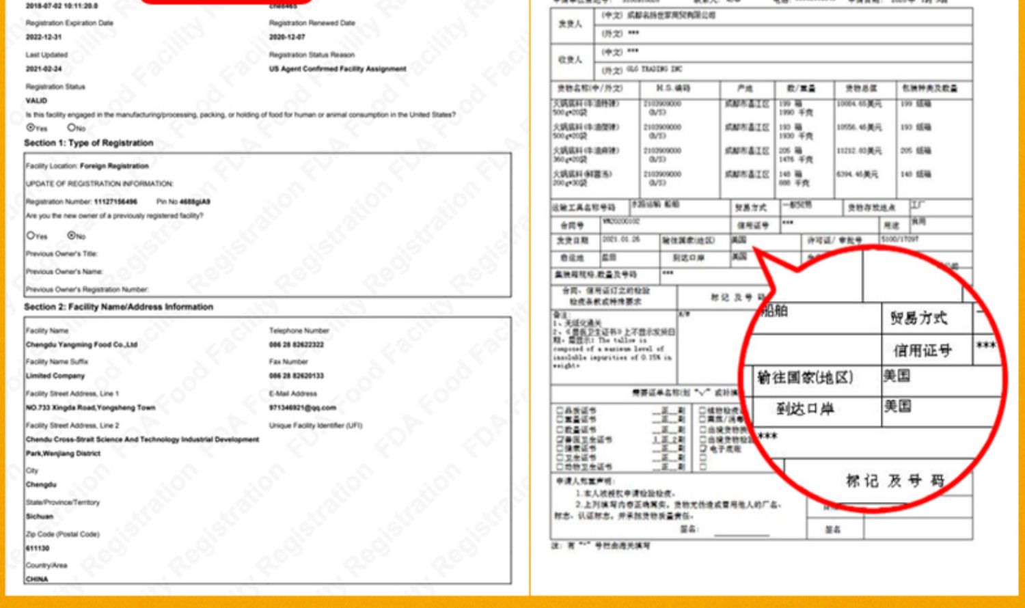Untick the checked 电子底账 checkbox
The width and height of the screenshot is (1025, 608).
[x=702, y=449]
